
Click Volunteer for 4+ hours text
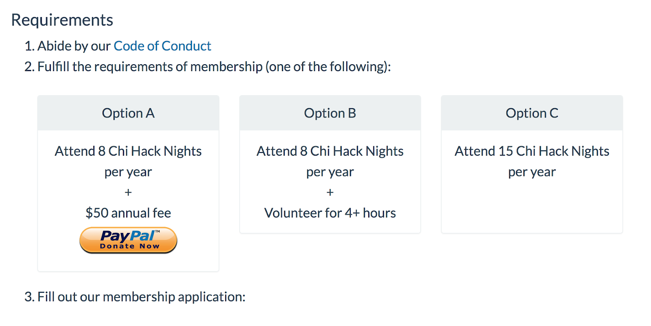(330, 213)
